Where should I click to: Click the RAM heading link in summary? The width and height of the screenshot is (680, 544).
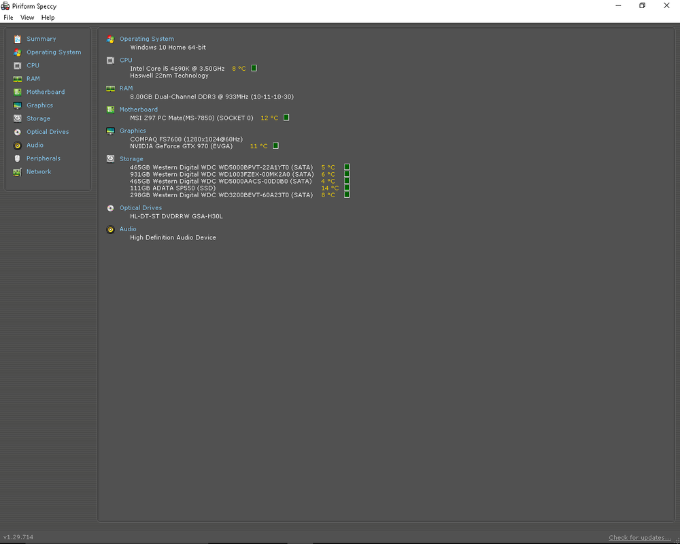pos(126,88)
